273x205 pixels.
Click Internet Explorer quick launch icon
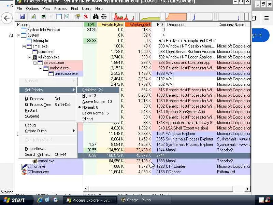(x=40, y=200)
